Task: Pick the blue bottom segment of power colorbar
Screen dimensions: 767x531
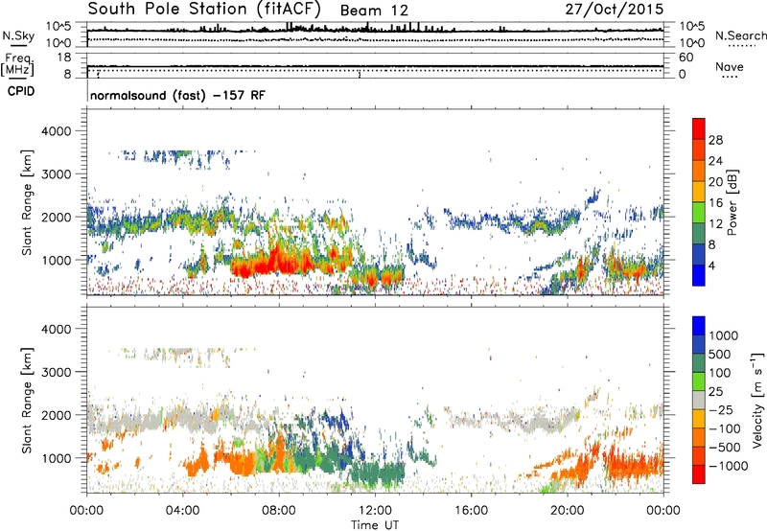Action: point(699,276)
